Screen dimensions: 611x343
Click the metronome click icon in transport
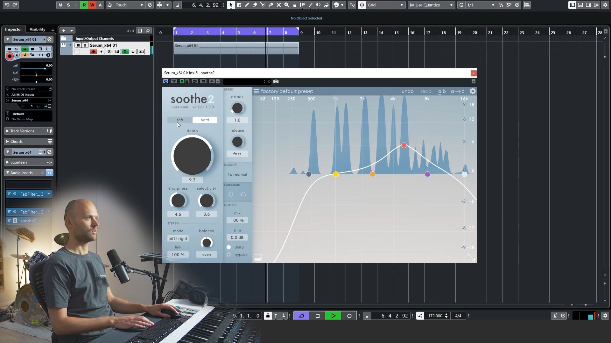pyautogui.click(x=555, y=316)
